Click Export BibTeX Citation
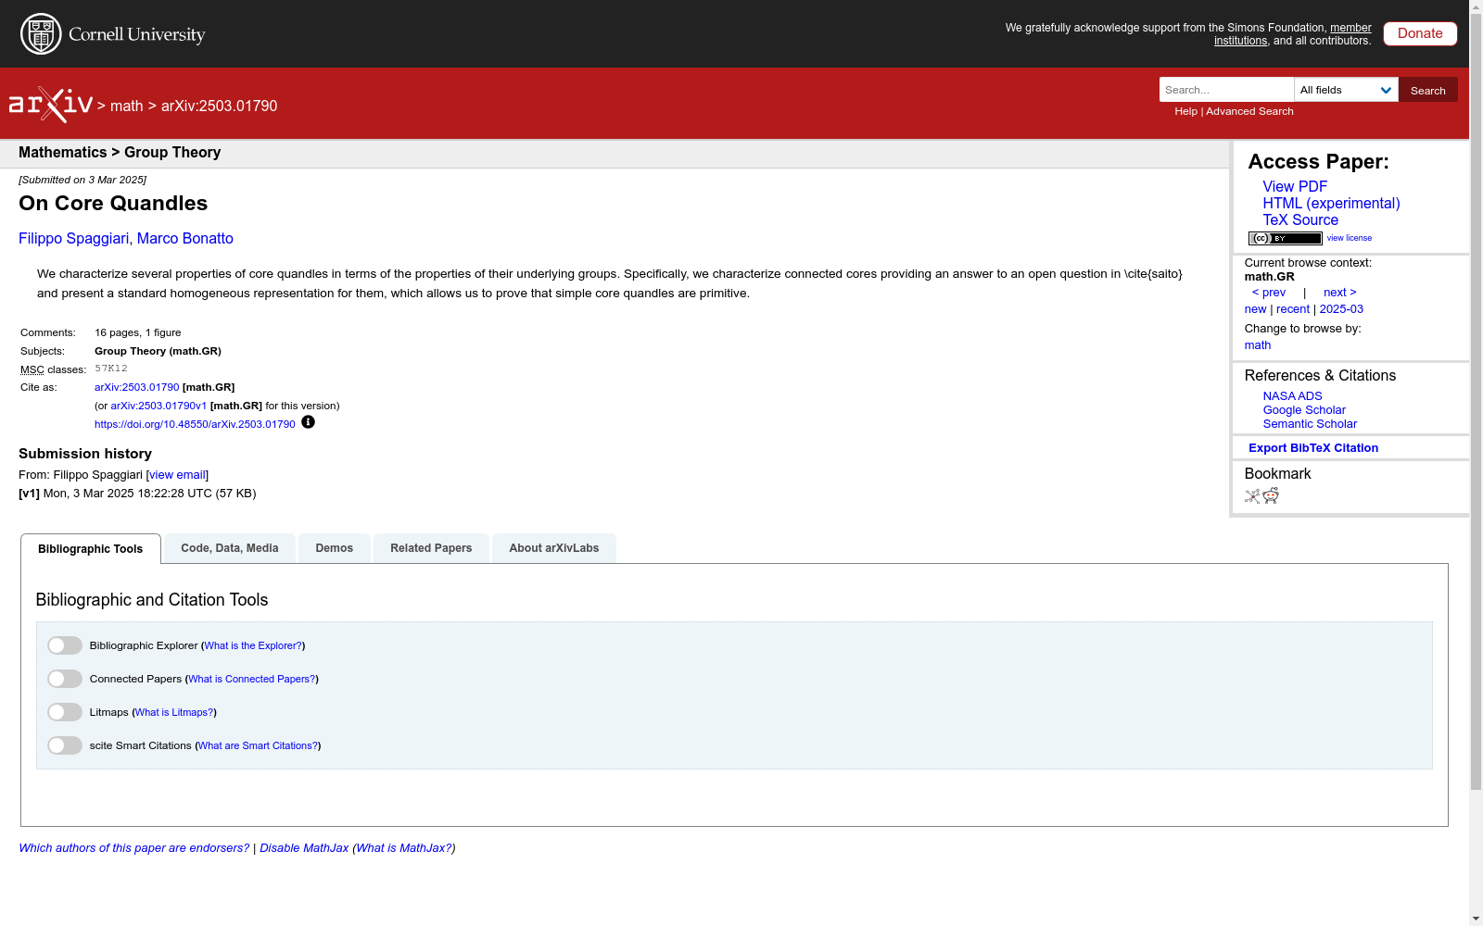Viewport: 1483px width, 926px height. tap(1313, 448)
